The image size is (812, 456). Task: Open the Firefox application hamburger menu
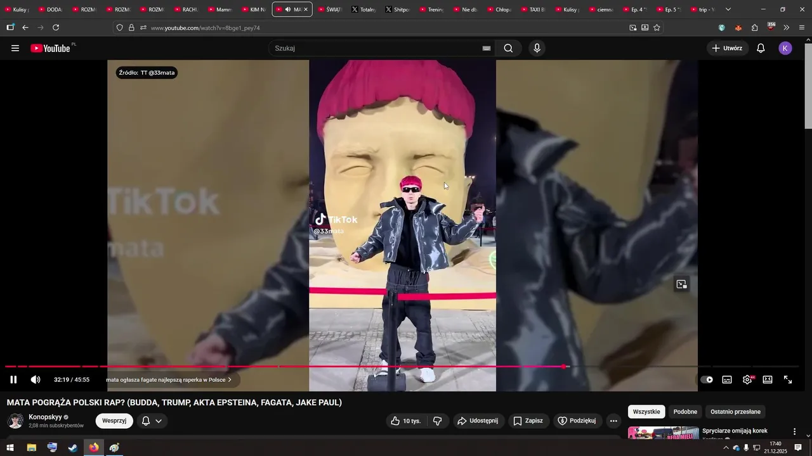point(802,28)
